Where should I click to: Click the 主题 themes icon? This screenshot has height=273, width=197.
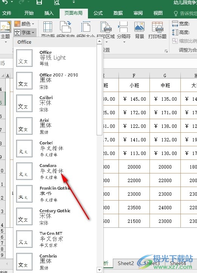pyautogui.click(x=5, y=32)
